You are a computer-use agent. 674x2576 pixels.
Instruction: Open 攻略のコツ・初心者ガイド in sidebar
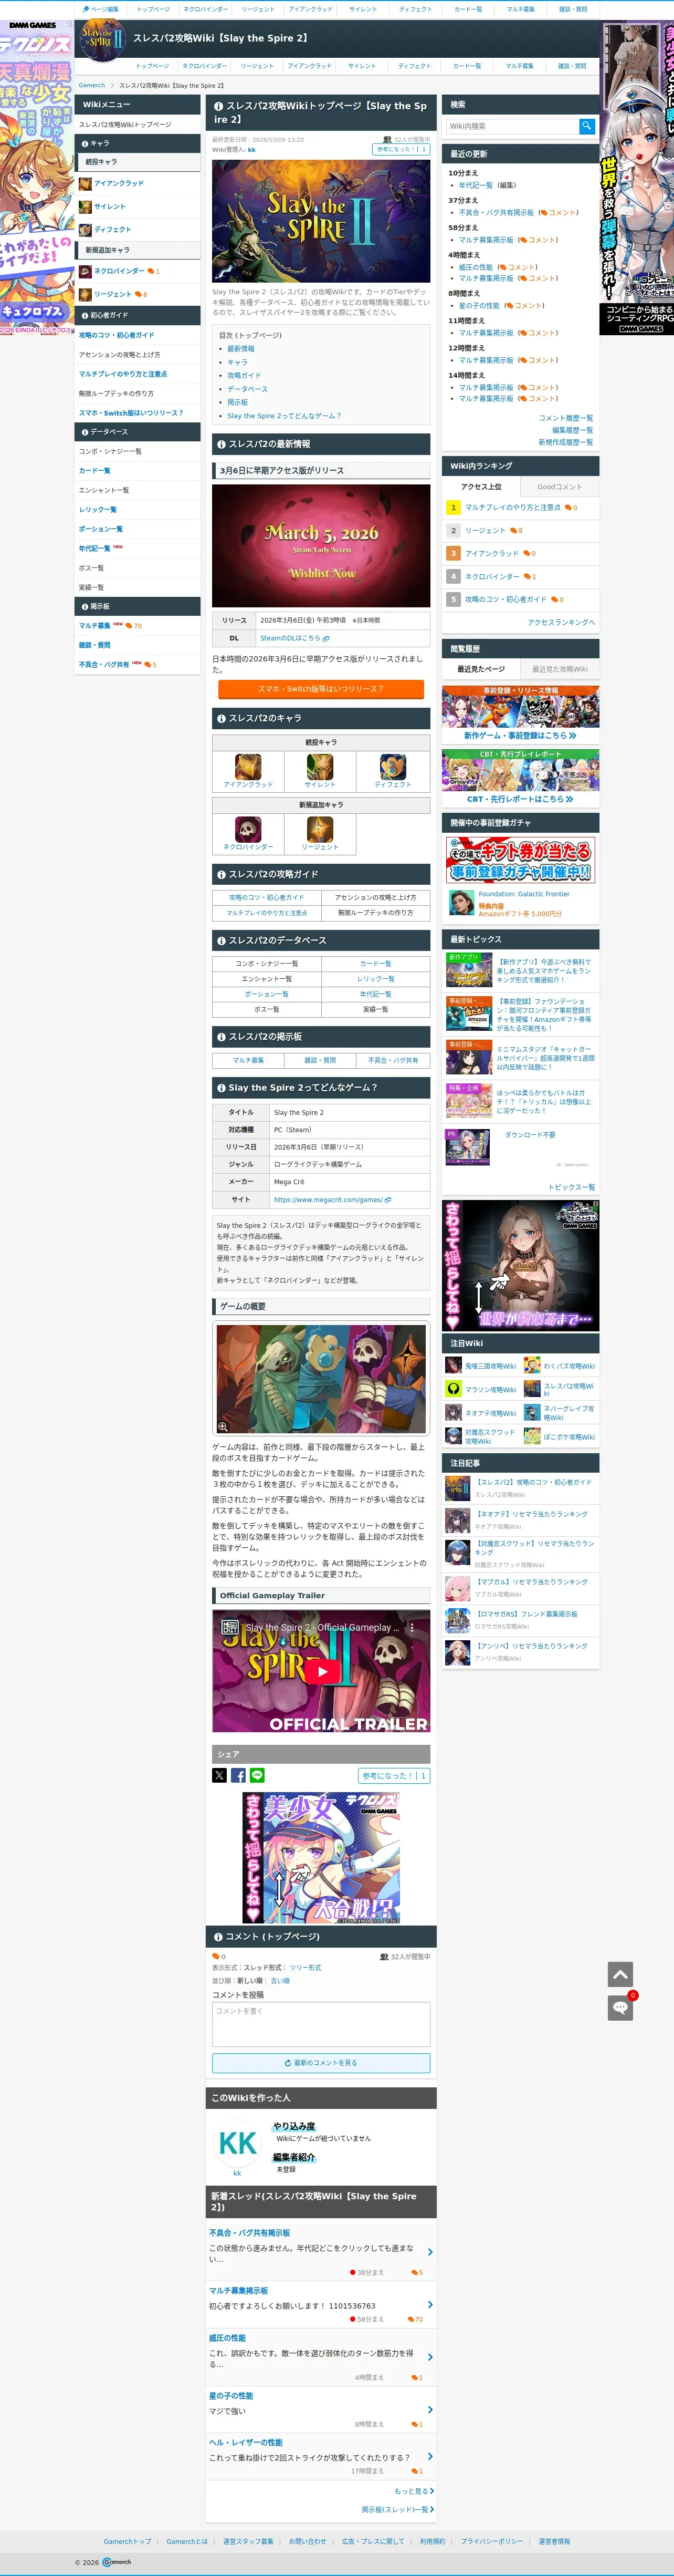pyautogui.click(x=117, y=335)
